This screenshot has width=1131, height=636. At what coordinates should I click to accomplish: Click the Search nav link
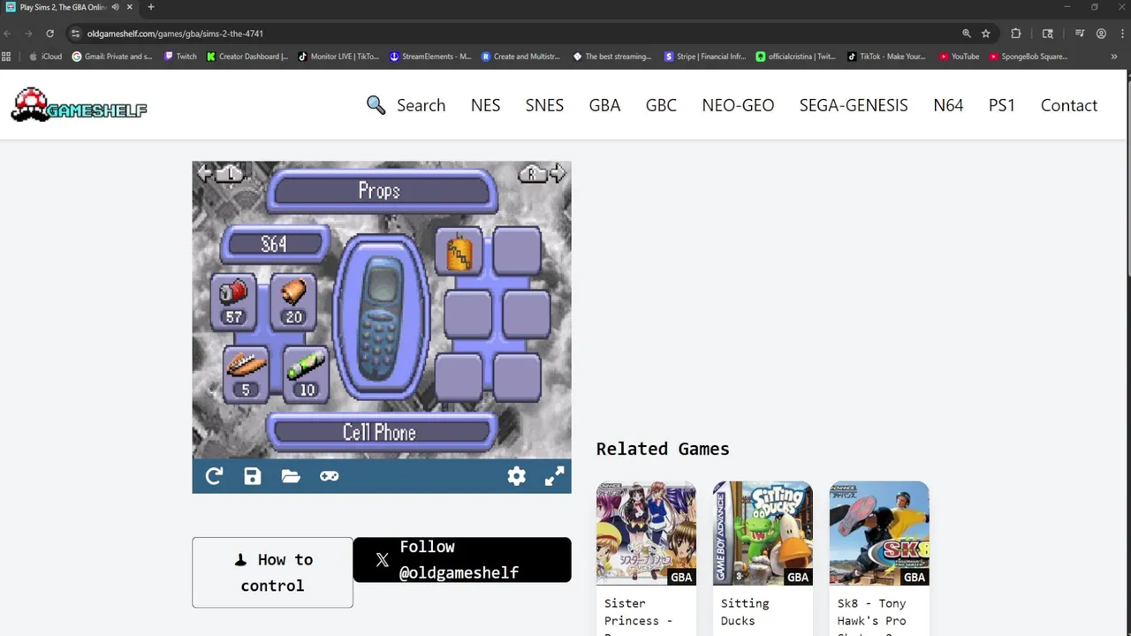[x=421, y=105]
